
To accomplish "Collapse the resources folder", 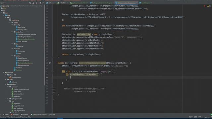I will pyautogui.click(x=4, y=72).
